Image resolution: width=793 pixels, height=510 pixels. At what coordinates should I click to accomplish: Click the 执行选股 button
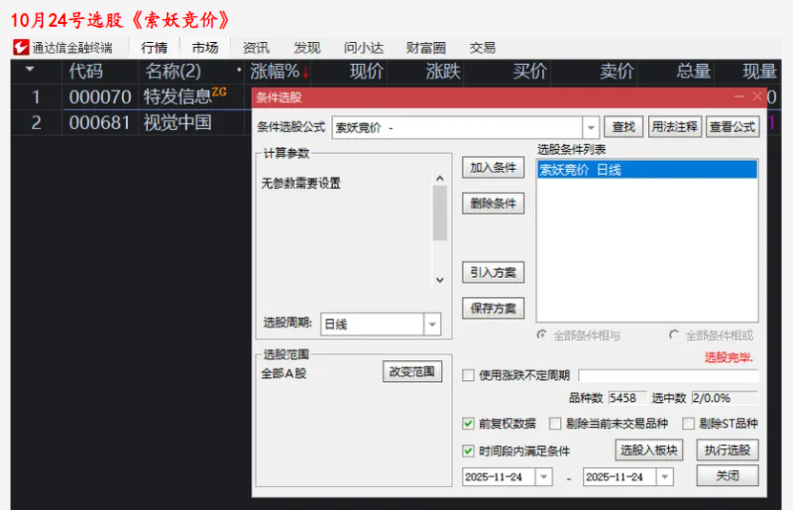[x=726, y=451]
